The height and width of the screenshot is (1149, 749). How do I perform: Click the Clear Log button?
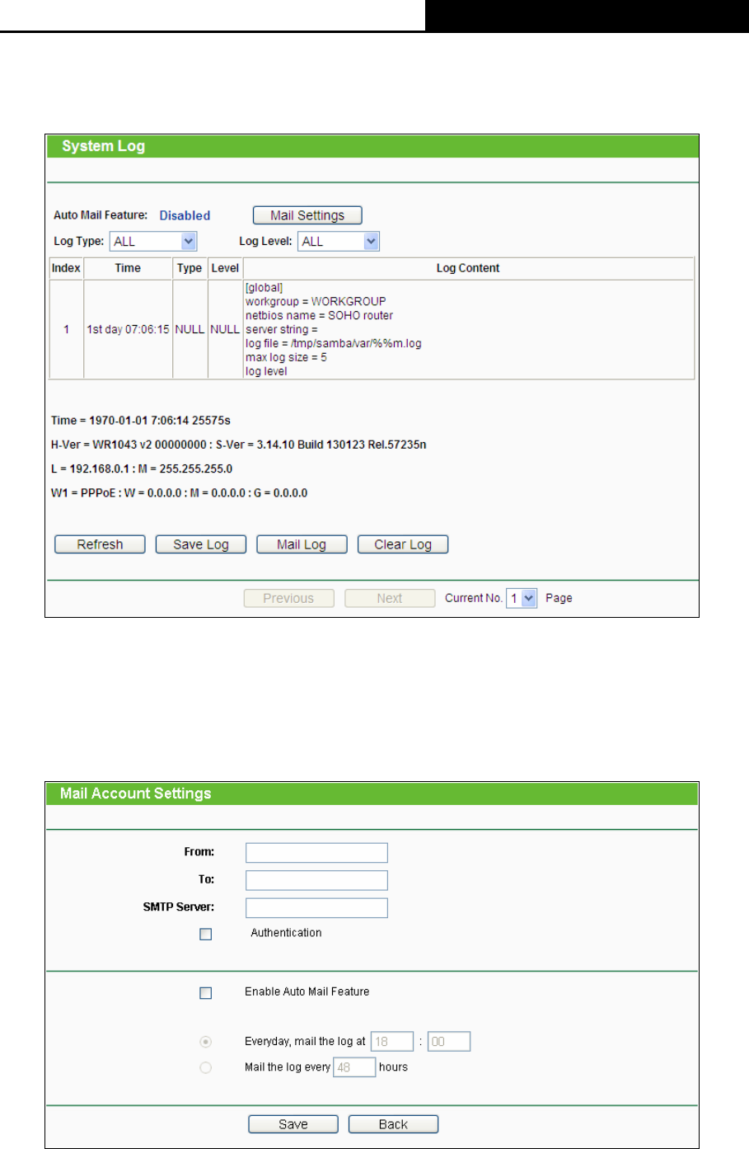tap(403, 544)
